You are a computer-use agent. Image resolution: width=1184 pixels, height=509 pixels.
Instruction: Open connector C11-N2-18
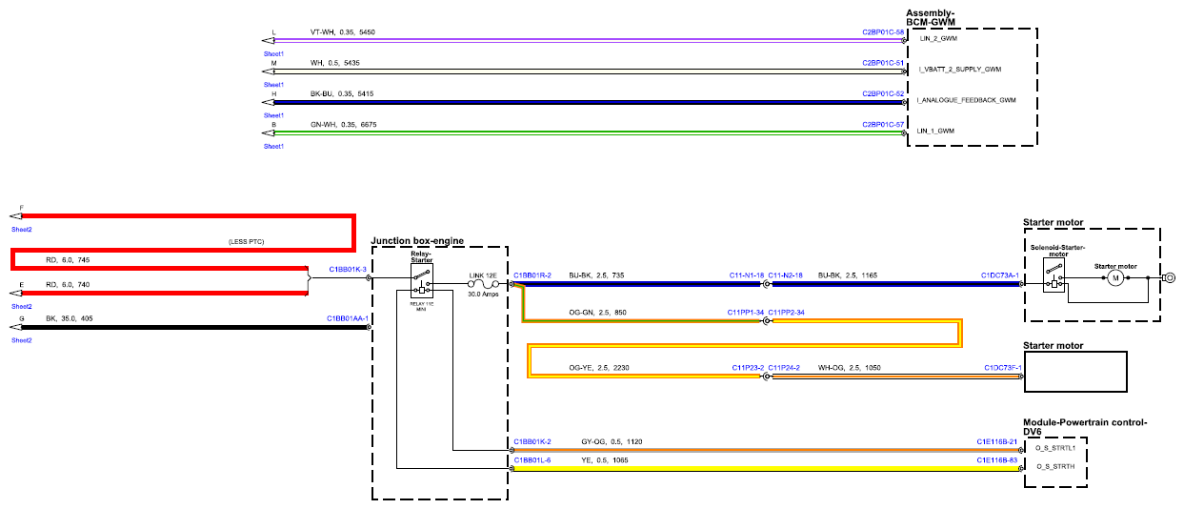(786, 275)
